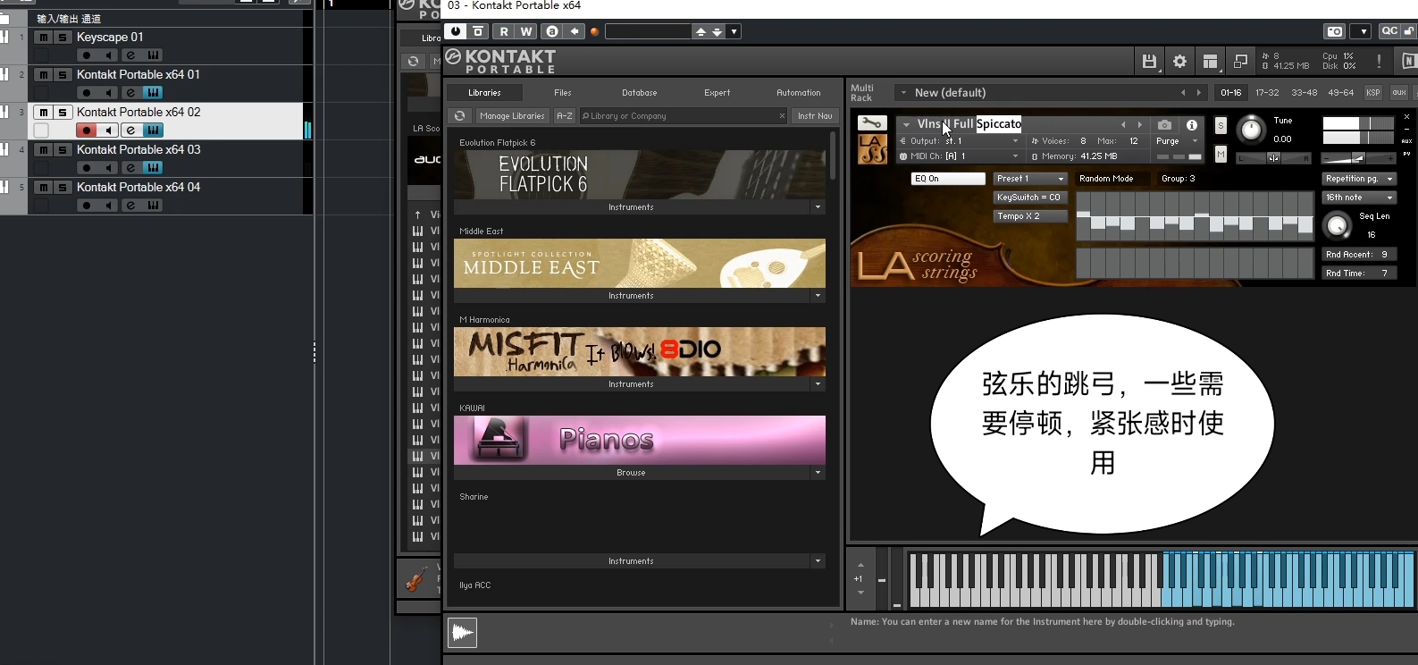Open the Preset 1 dropdown
The width and height of the screenshot is (1418, 665).
[1030, 179]
